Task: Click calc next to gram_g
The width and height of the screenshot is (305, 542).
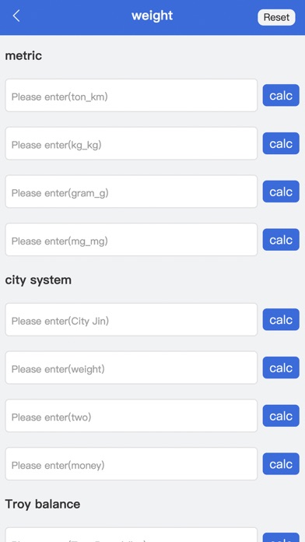Action: (x=281, y=192)
